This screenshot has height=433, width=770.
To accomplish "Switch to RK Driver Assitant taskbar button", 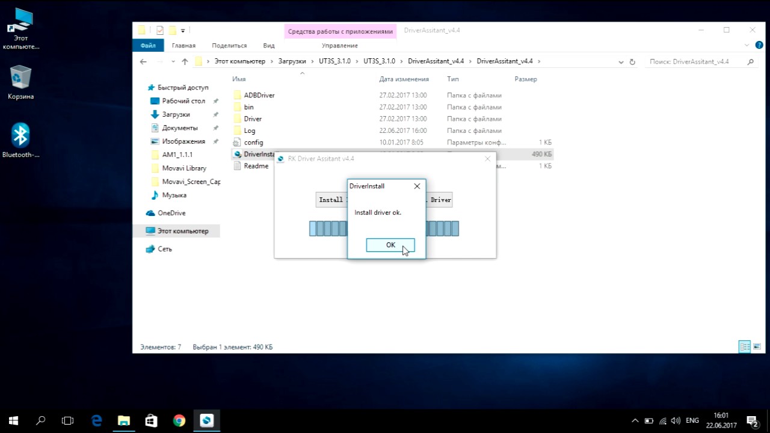I will pos(207,420).
